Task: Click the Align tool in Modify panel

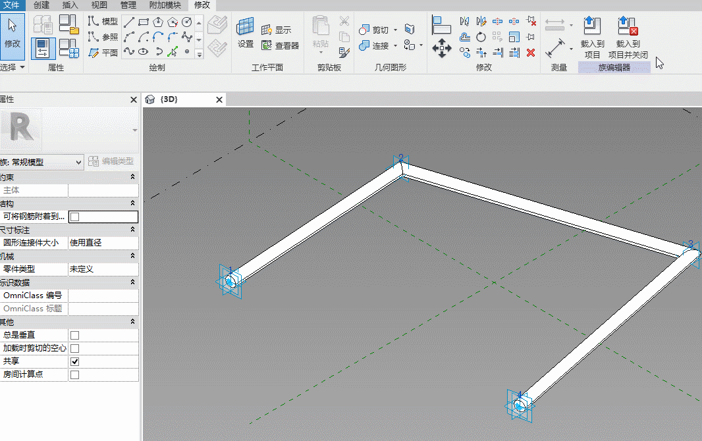Action: (441, 24)
